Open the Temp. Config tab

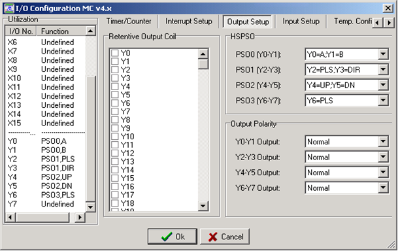pos(352,22)
